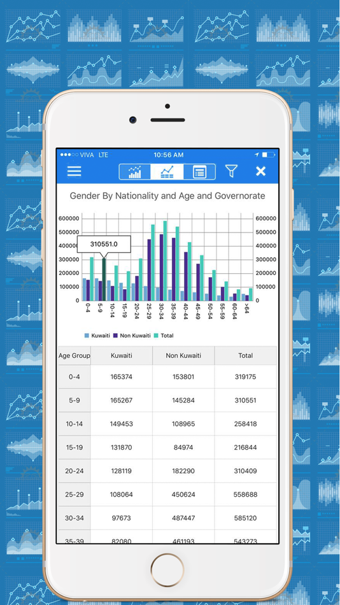Click the Kuwaiti column header

(x=122, y=356)
